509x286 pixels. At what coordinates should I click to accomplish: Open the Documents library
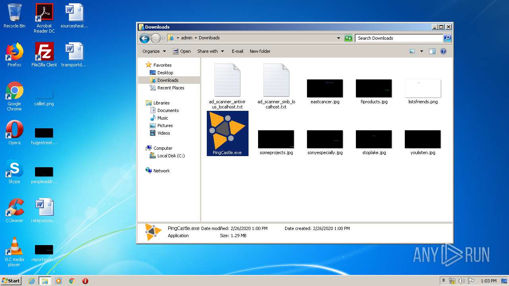[x=168, y=110]
